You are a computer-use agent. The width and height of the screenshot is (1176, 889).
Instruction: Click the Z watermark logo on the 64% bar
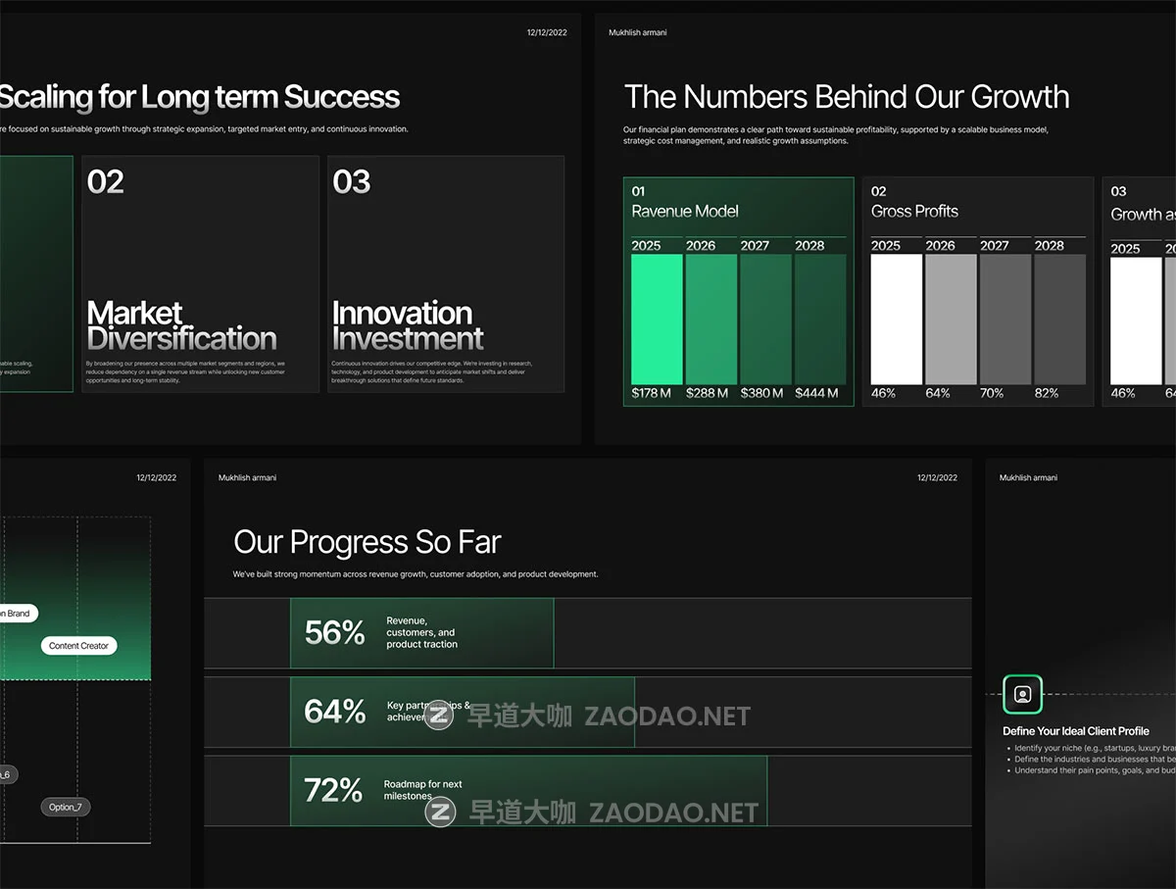pos(438,715)
